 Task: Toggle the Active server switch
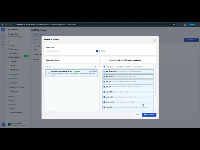point(97,51)
